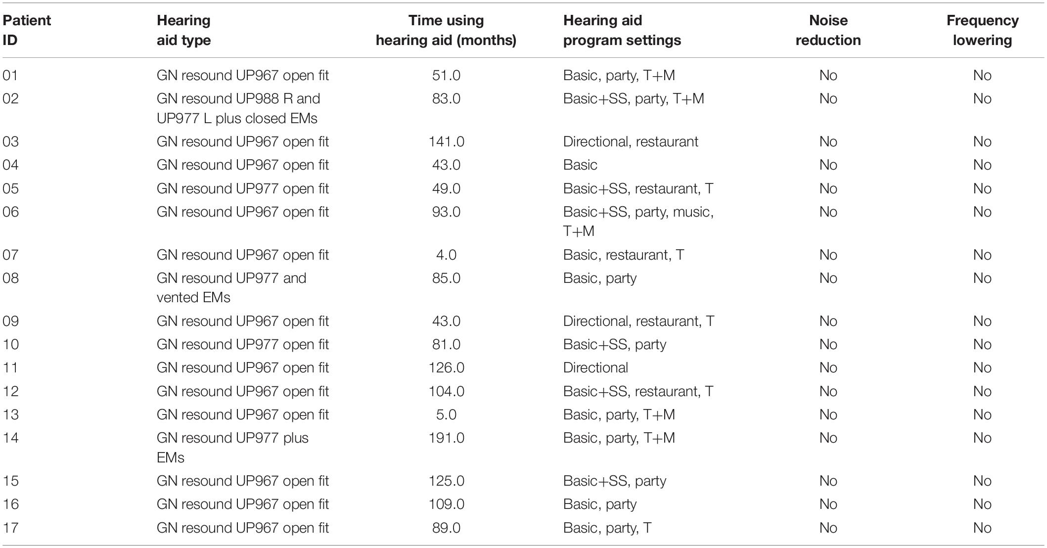Select the 109.0 months value for patient 16
1047x548 pixels.
[446, 504]
